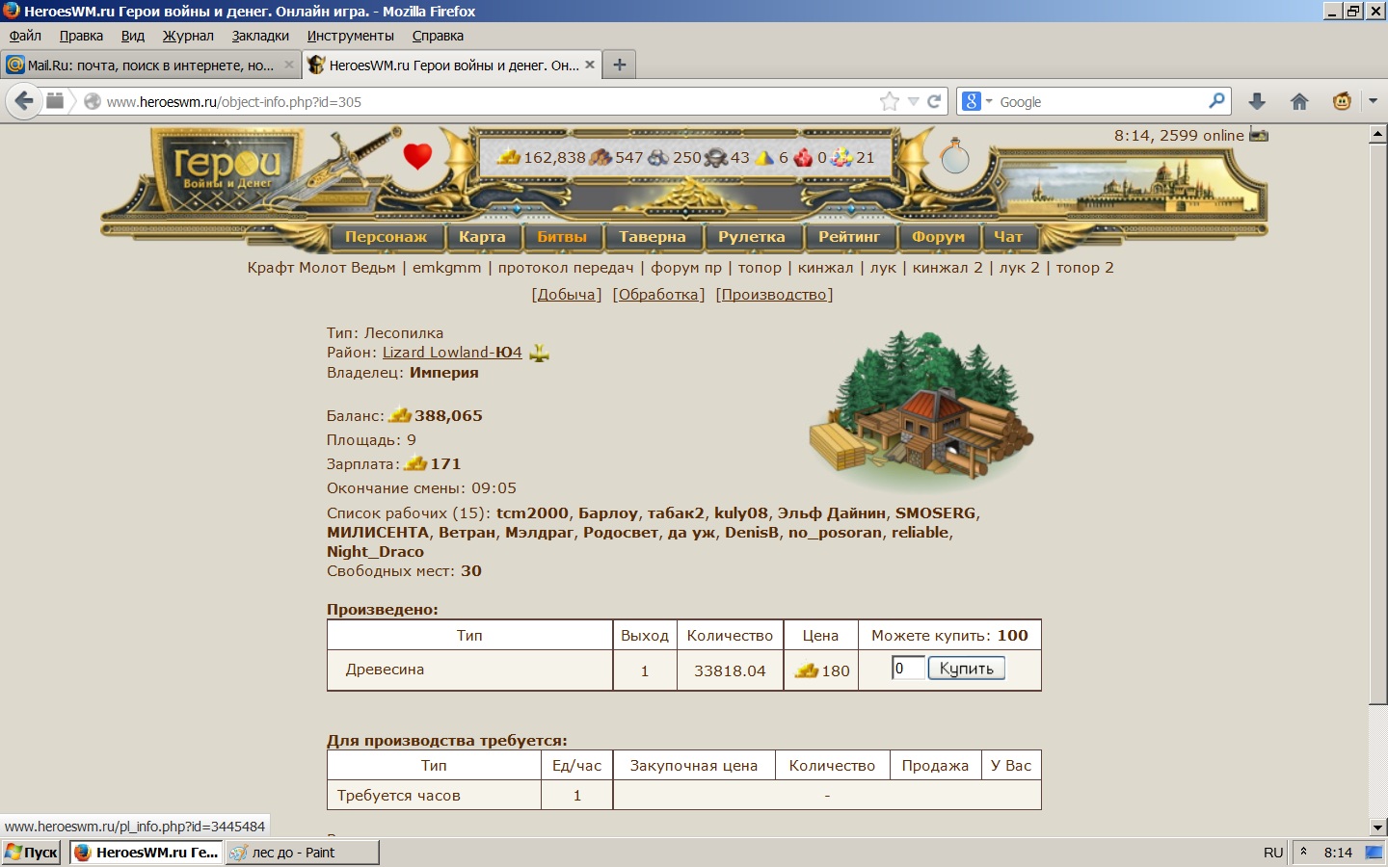Switch to the Mail.Ru tab
This screenshot has height=867, width=1388.
(150, 65)
